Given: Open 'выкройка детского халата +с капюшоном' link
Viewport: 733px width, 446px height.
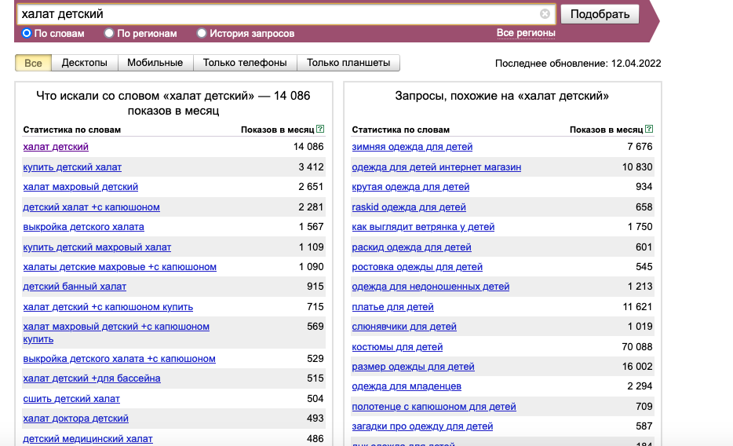Looking at the screenshot, I should click(119, 359).
